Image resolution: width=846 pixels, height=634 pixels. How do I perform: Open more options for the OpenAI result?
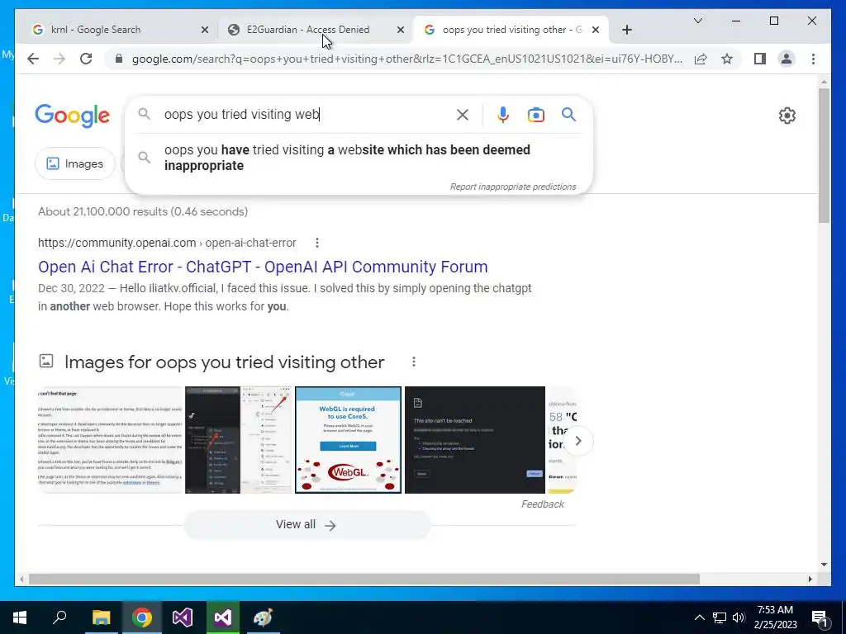pyautogui.click(x=317, y=243)
